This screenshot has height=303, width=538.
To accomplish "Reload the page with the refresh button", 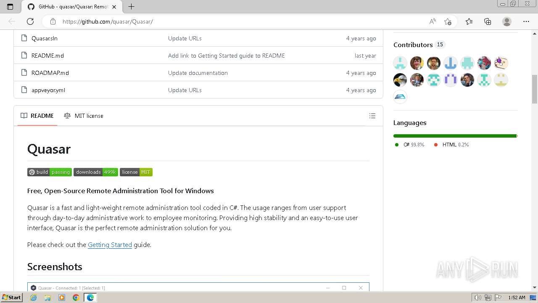I will pyautogui.click(x=30, y=21).
